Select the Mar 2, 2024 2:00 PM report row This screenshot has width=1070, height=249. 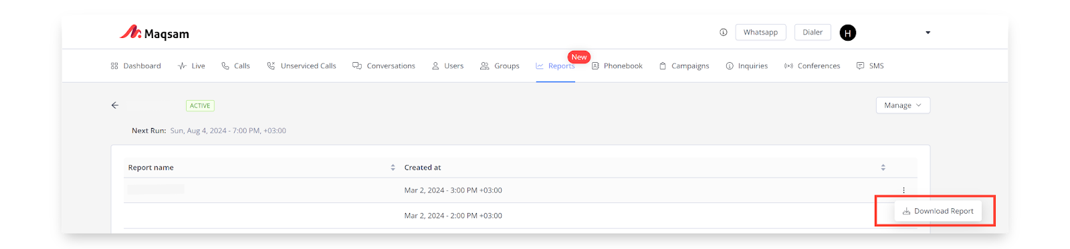520,216
